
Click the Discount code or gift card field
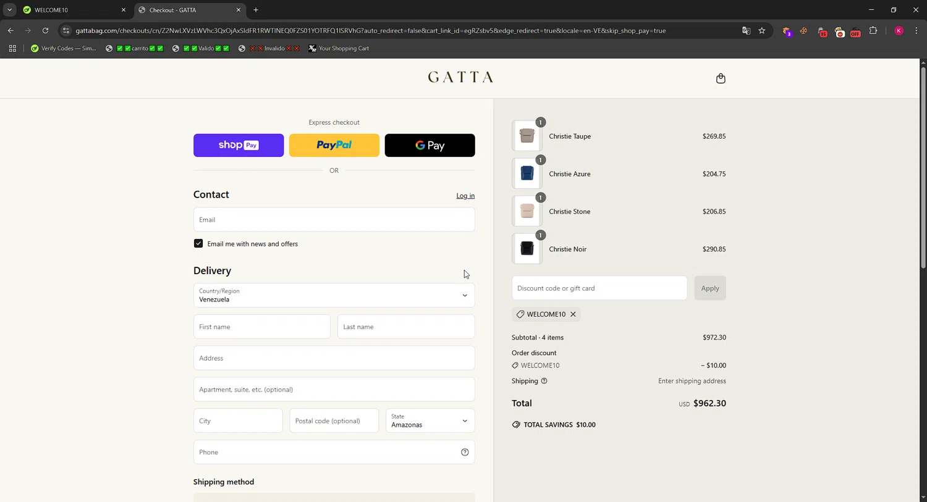[x=599, y=288]
